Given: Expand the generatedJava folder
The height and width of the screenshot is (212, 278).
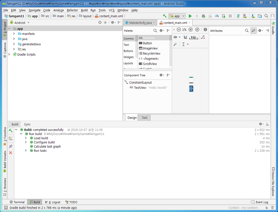Looking at the screenshot, I should click(x=14, y=44).
